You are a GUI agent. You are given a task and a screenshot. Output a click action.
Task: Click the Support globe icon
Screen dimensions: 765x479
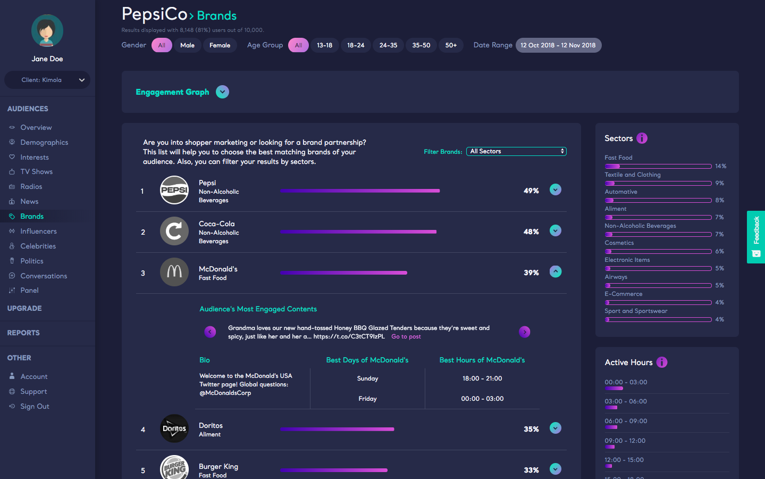tap(12, 391)
